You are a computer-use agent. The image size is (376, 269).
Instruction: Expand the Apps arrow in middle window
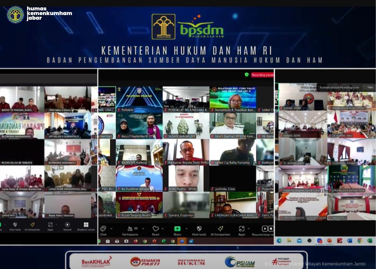click(x=249, y=228)
